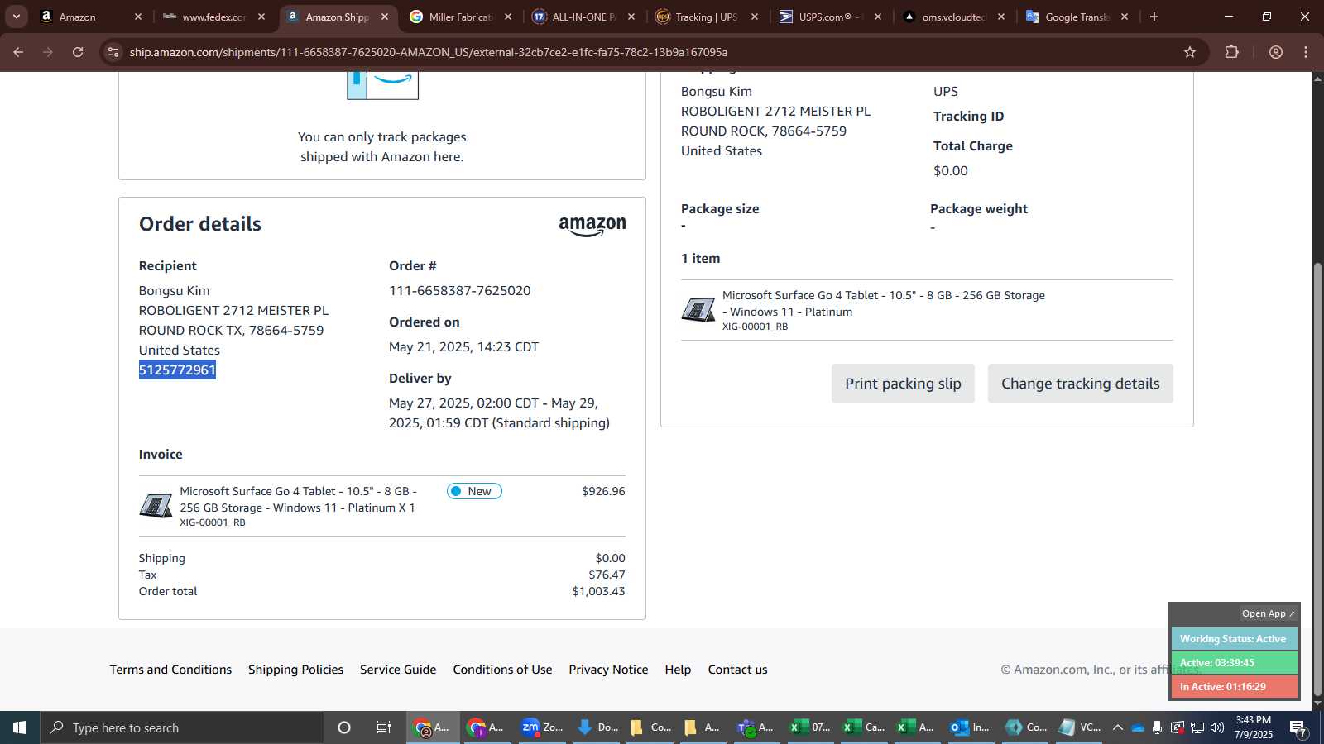Close the Google Translate tab
Viewport: 1324px width, 744px height.
pos(1125,17)
